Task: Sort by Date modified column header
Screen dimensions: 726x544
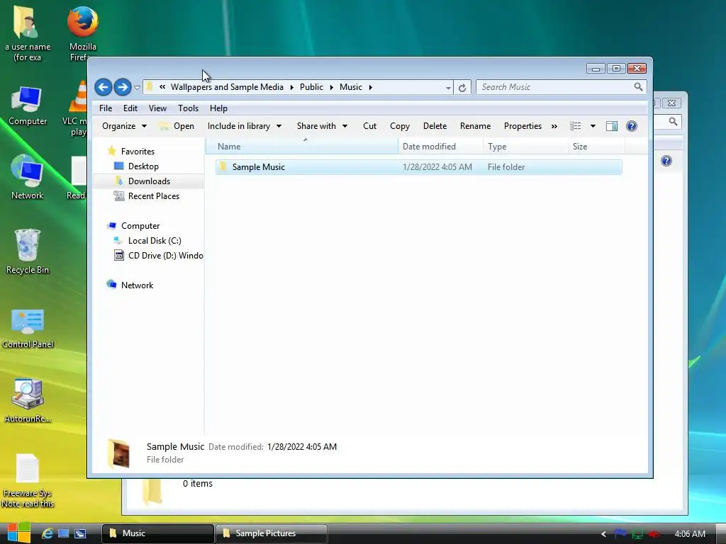Action: tap(440, 147)
